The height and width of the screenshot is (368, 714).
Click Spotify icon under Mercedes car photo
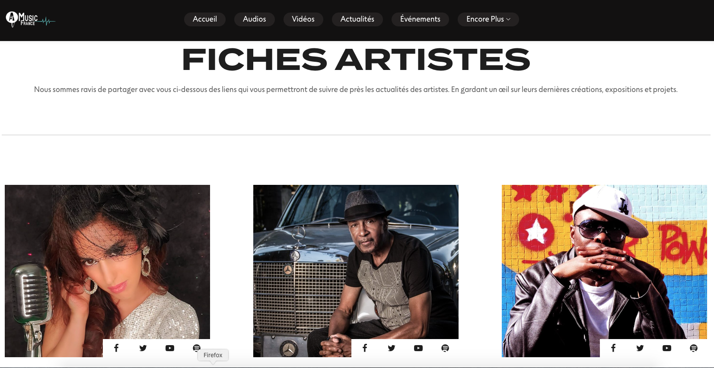[445, 348]
